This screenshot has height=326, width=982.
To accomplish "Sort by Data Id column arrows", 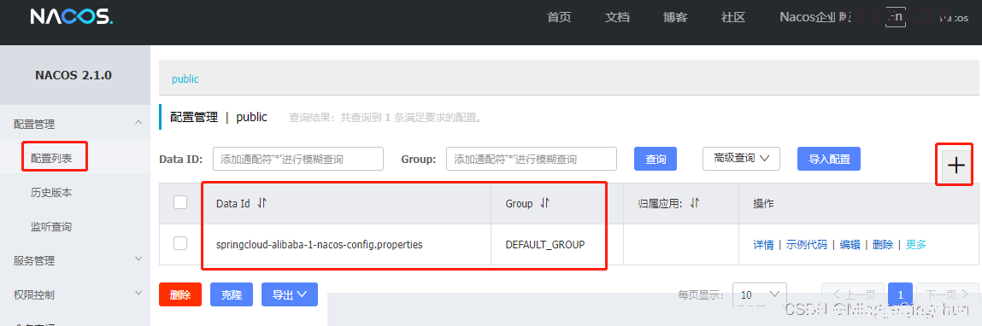I will [262, 203].
